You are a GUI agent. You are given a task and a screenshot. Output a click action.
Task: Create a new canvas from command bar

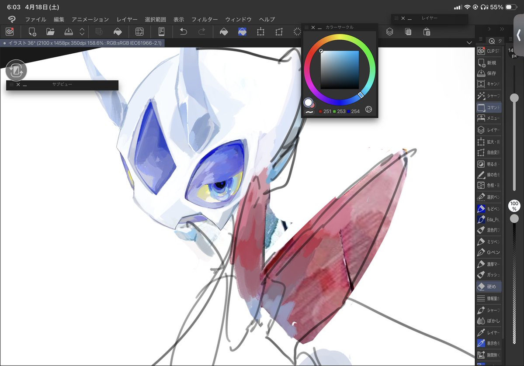point(32,32)
